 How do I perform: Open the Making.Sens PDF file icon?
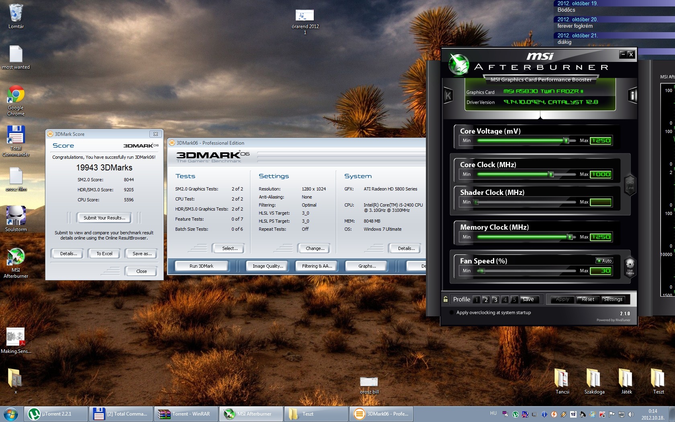pos(16,340)
